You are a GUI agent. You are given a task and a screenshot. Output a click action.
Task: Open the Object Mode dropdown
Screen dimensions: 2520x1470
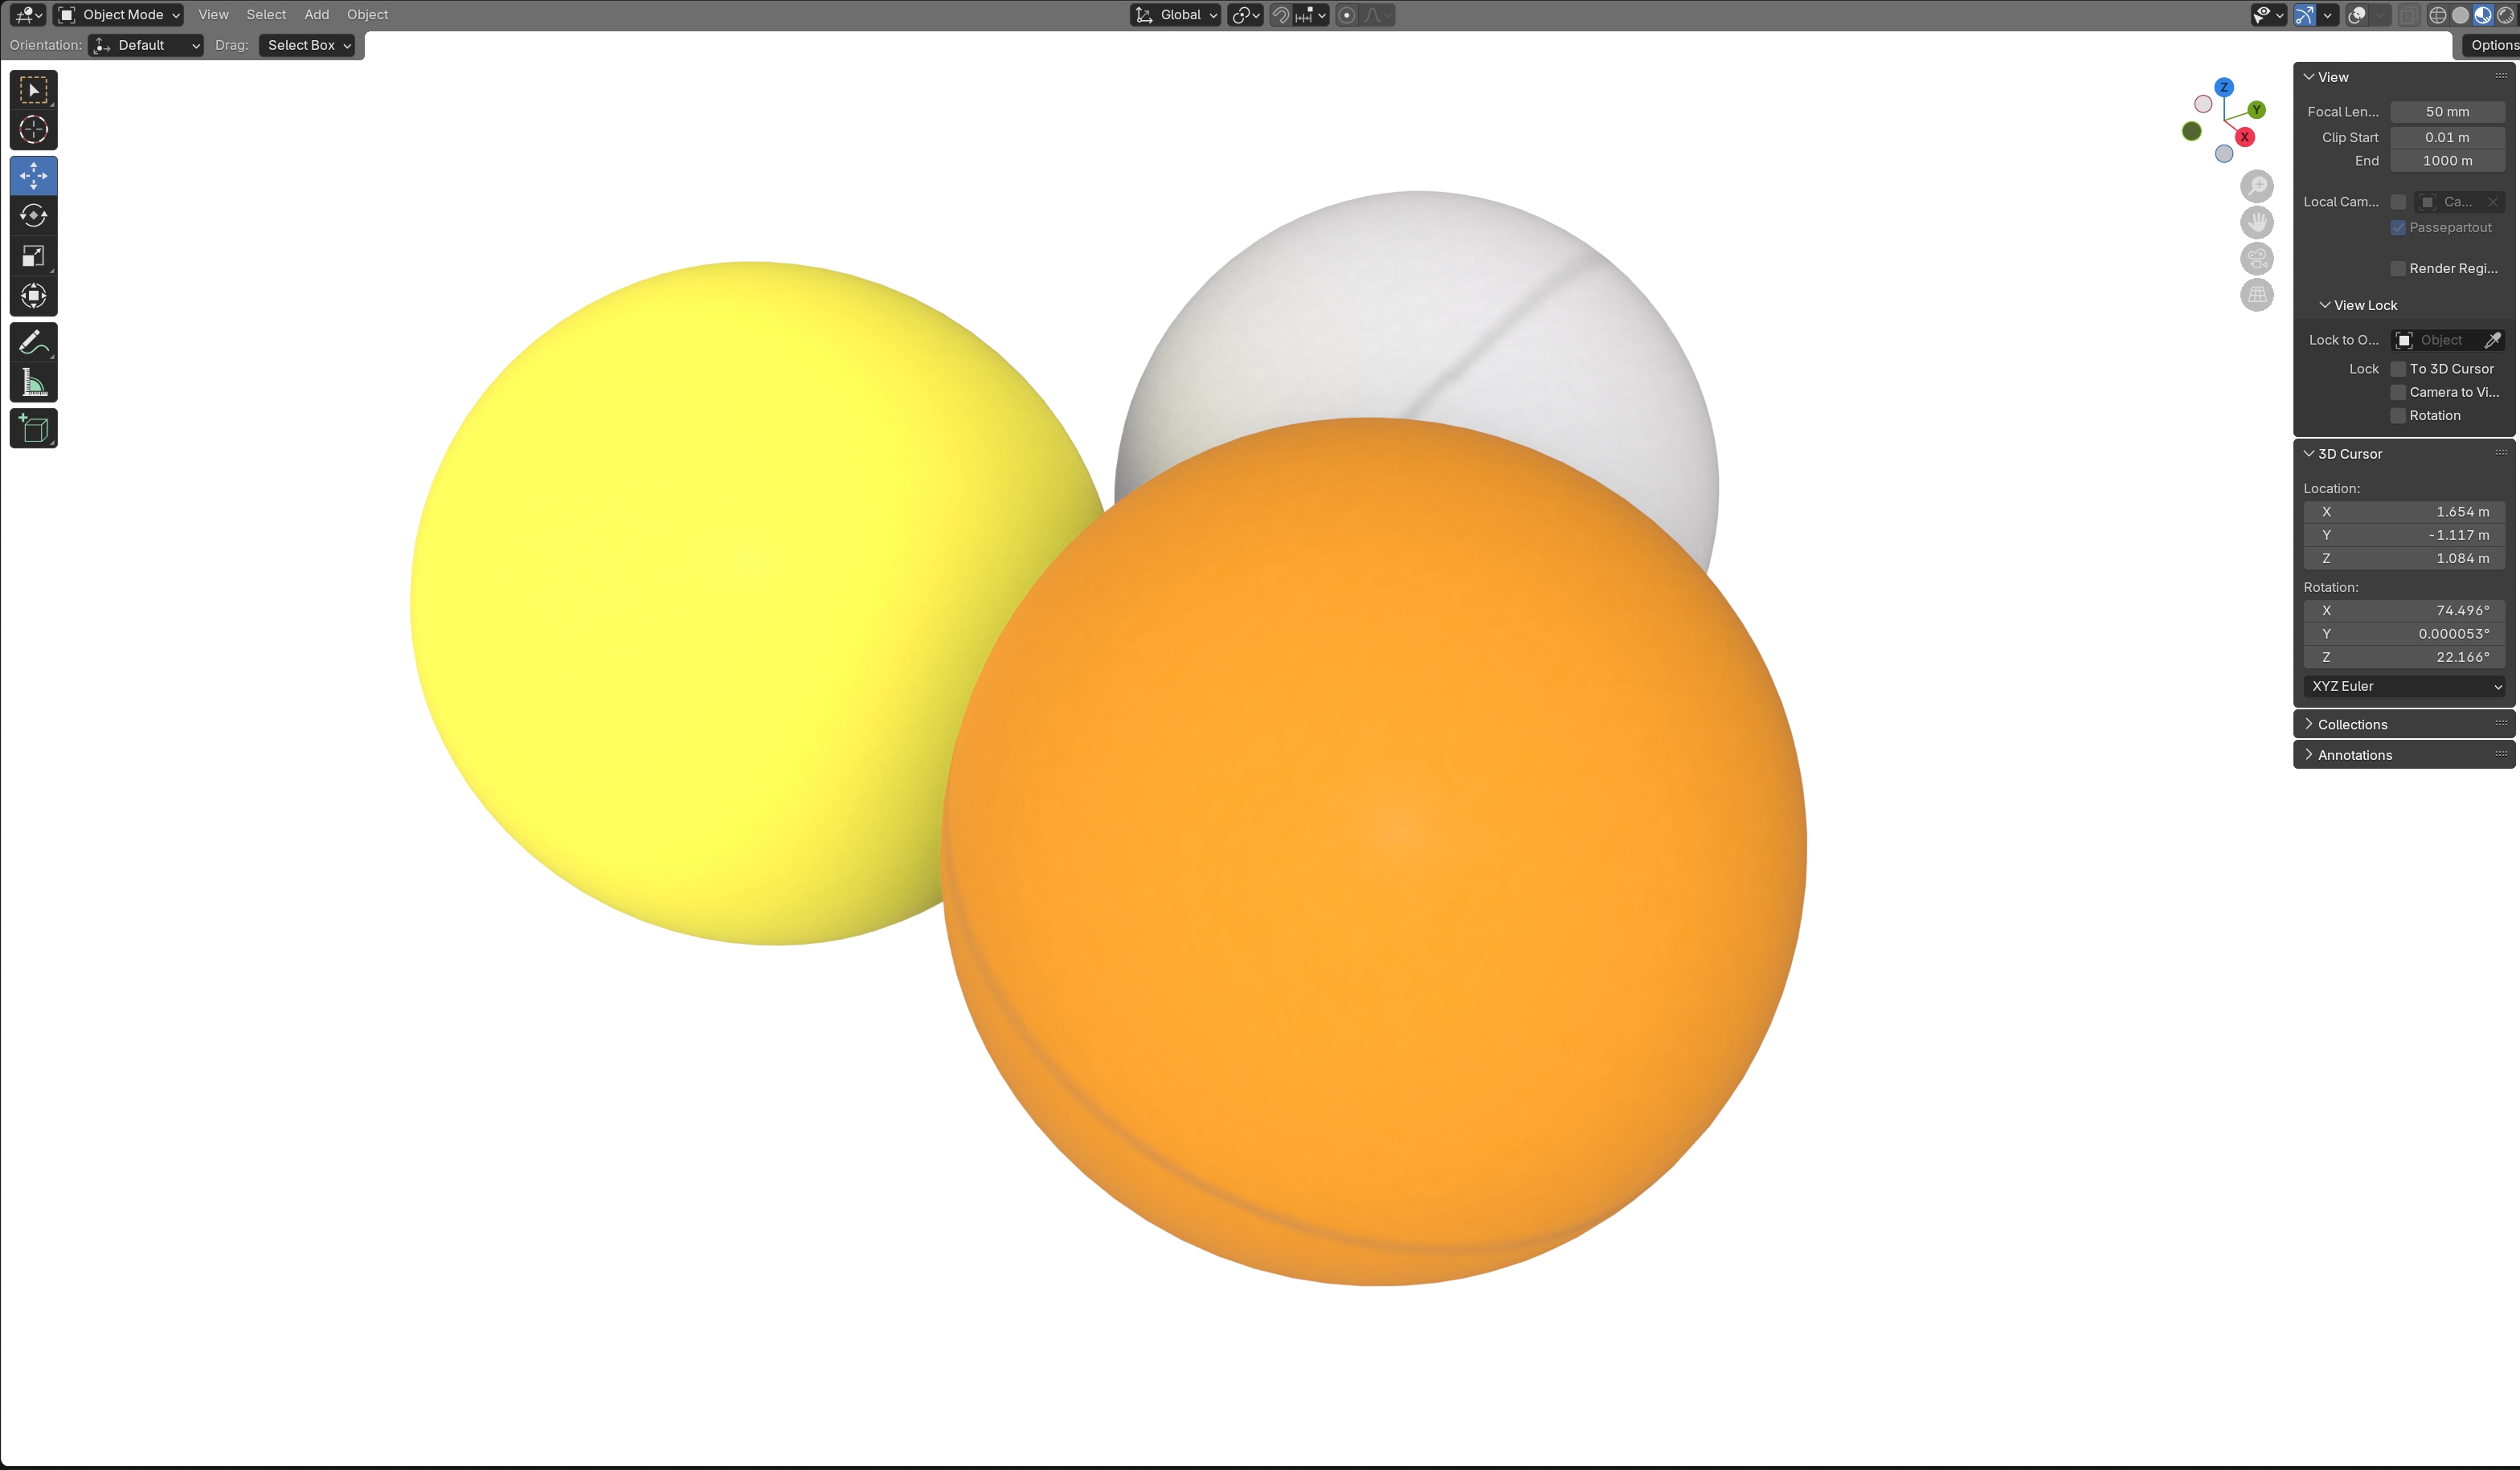(119, 15)
